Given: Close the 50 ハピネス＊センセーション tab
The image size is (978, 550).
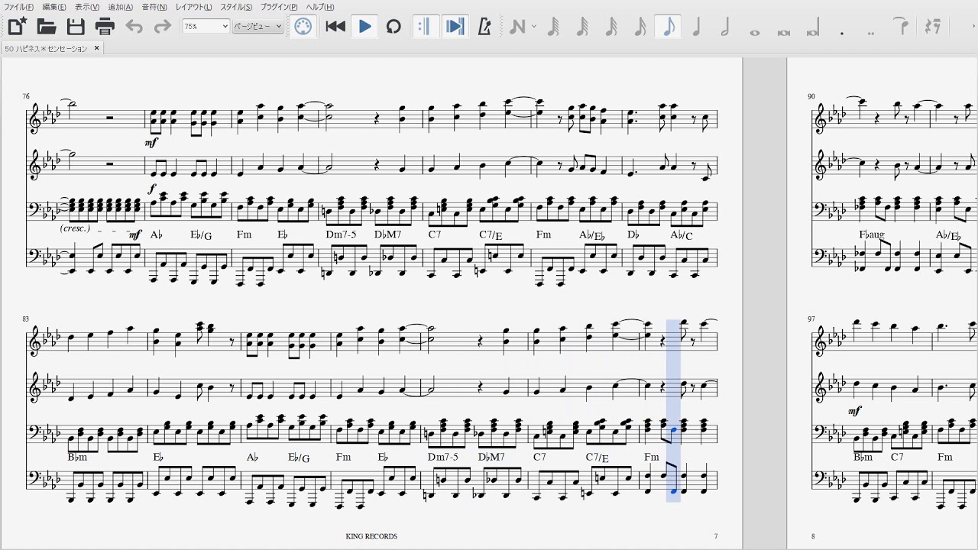Looking at the screenshot, I should (x=96, y=48).
